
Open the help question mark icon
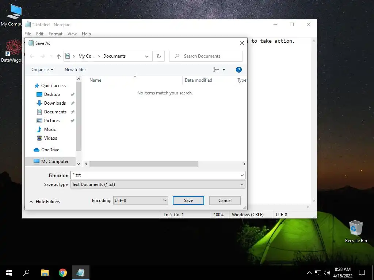[239, 70]
